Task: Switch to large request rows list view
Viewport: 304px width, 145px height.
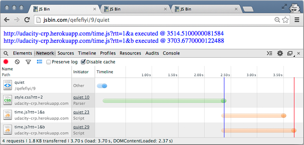Action: click(39, 62)
